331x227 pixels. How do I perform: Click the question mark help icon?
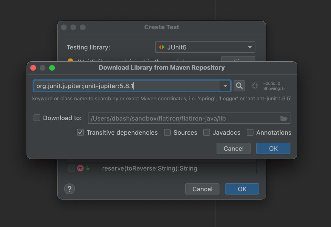70,189
